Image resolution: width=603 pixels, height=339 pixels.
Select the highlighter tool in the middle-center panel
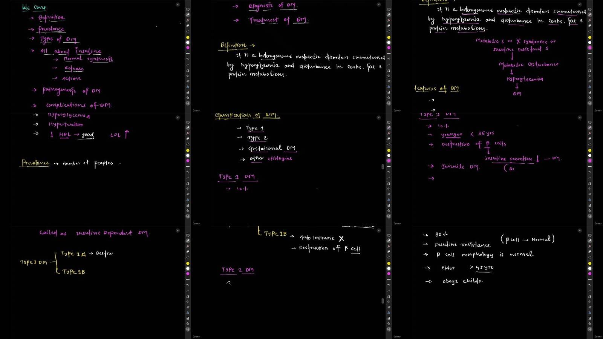point(389,133)
